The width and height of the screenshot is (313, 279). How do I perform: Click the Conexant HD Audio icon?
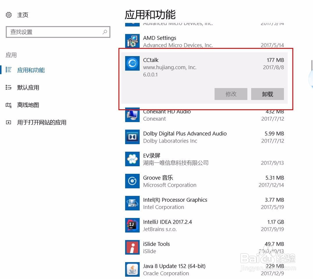tap(132, 115)
